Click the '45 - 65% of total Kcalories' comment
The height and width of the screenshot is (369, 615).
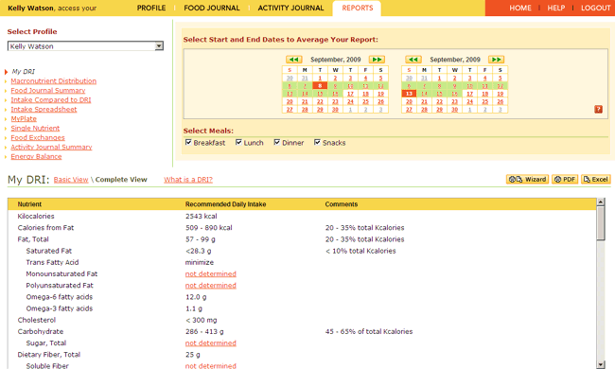pos(369,331)
